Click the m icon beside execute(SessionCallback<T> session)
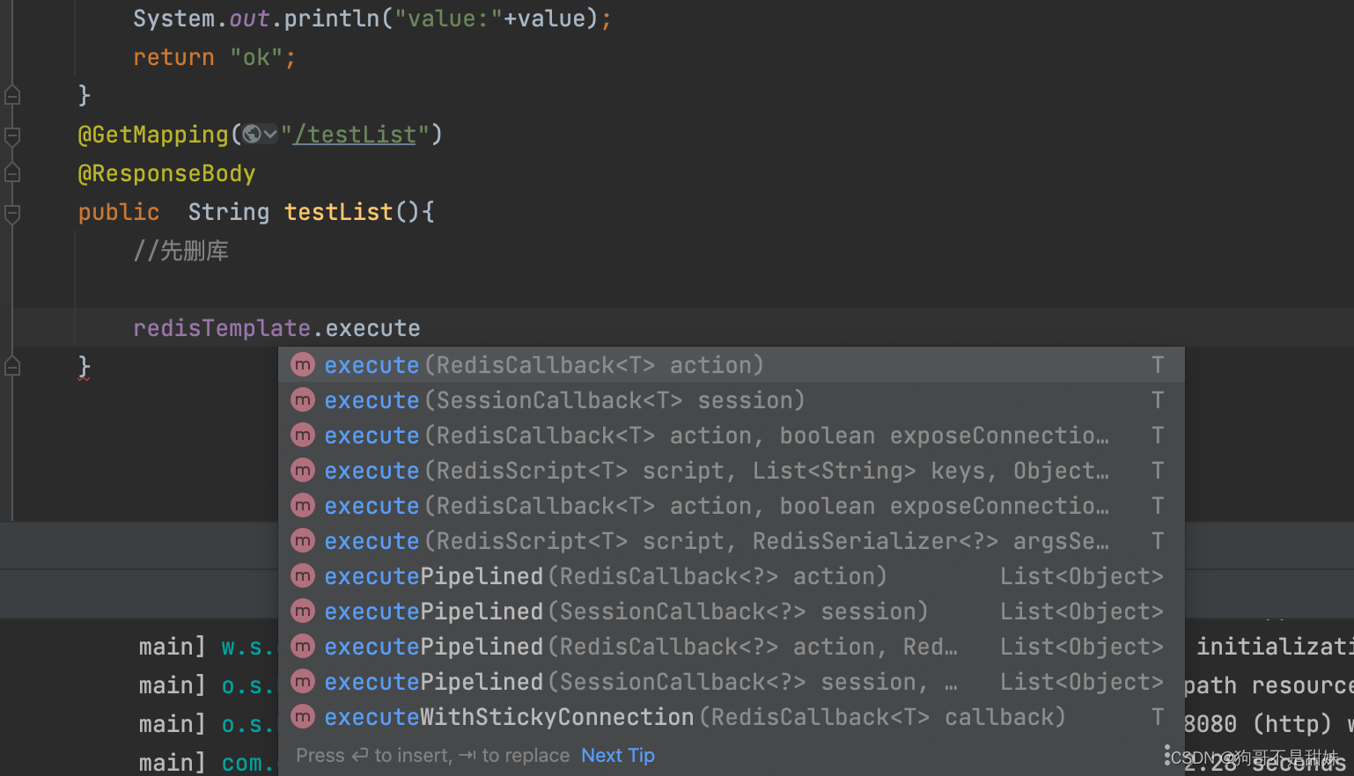Image resolution: width=1354 pixels, height=776 pixels. (x=303, y=399)
